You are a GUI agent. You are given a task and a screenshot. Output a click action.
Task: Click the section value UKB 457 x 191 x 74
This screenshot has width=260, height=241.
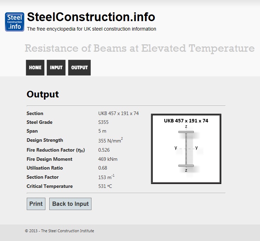pyautogui.click(x=118, y=113)
